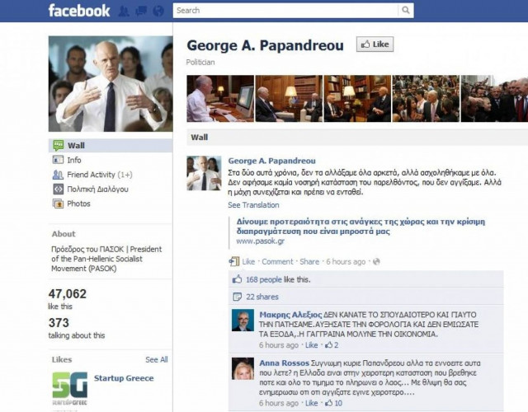Like the George A. Papandreou page
Screen dimensions: 528x412
coord(375,44)
